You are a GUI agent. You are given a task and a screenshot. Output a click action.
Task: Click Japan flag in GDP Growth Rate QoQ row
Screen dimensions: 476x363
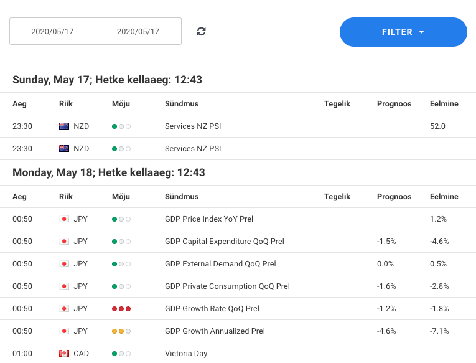tap(63, 309)
